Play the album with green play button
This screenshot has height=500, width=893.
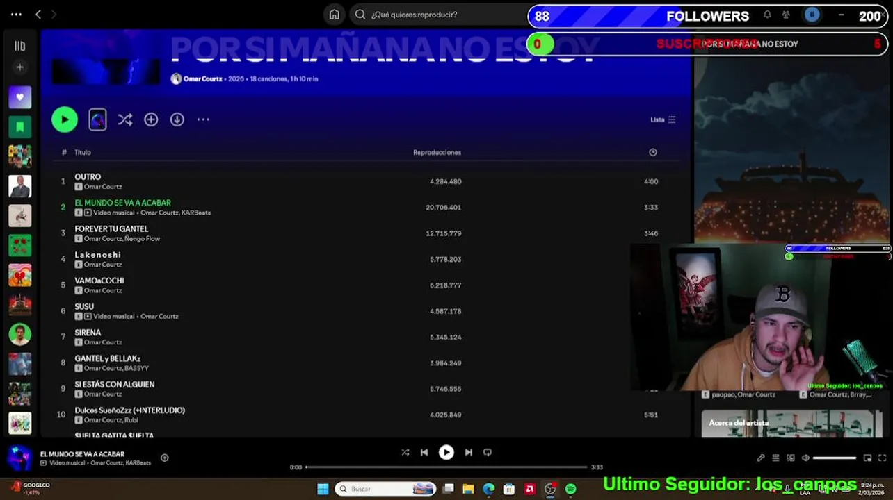65,119
